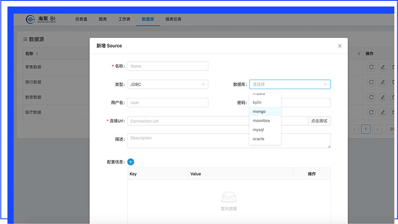Choose mysql from database list

[265, 130]
